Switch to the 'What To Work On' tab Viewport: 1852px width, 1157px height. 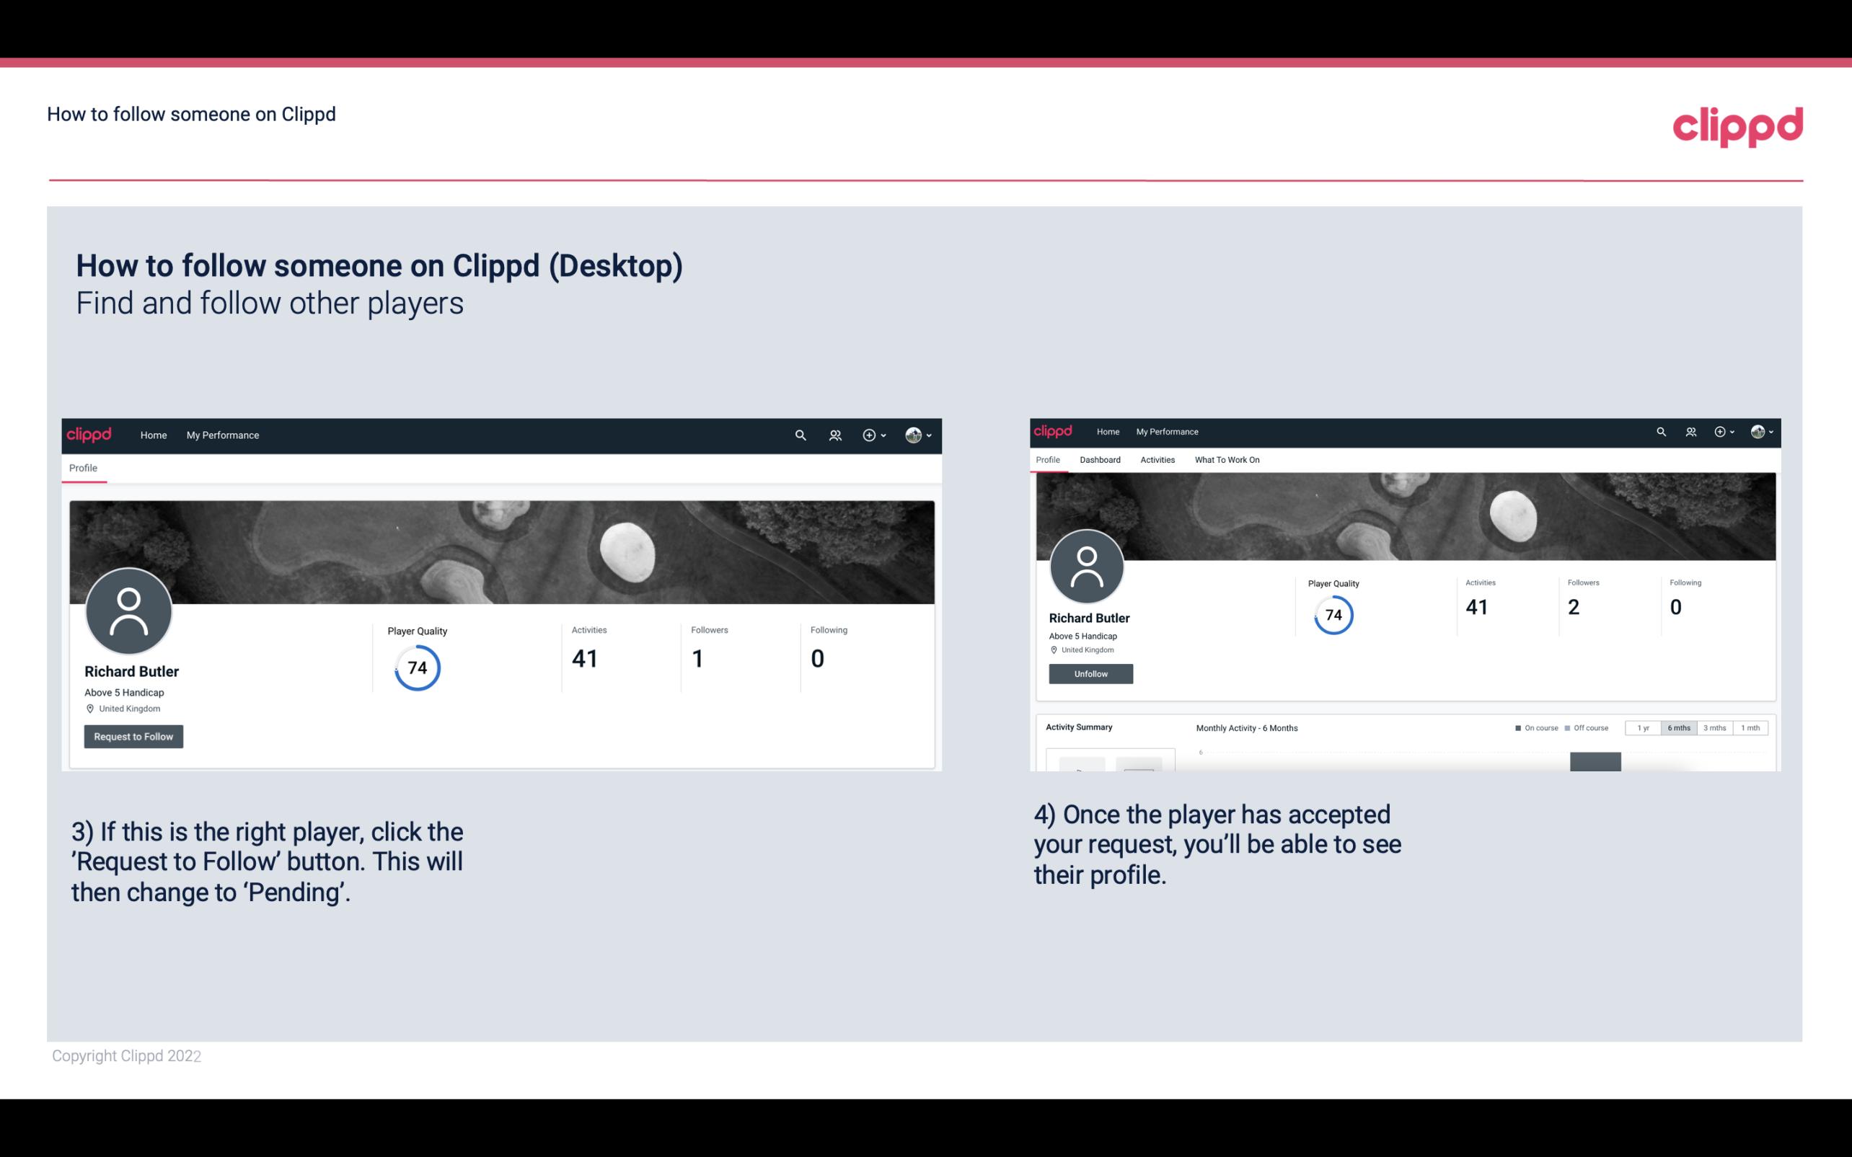click(x=1227, y=460)
